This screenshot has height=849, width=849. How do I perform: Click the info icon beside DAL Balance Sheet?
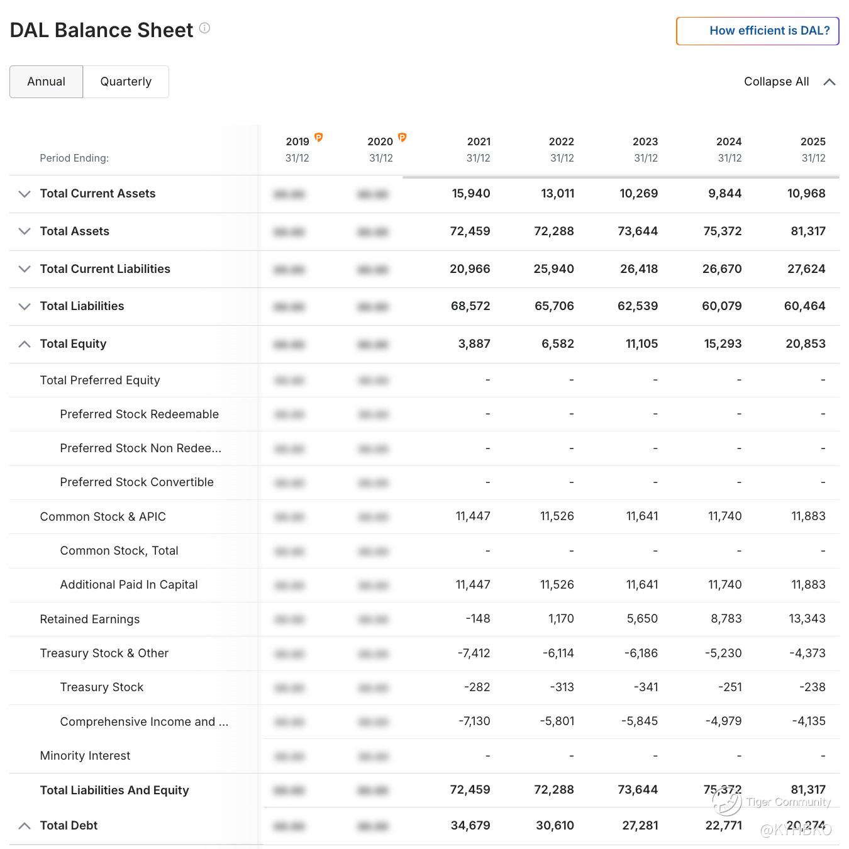point(204,28)
